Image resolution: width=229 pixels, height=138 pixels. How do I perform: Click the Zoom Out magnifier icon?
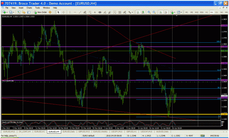(154, 12)
